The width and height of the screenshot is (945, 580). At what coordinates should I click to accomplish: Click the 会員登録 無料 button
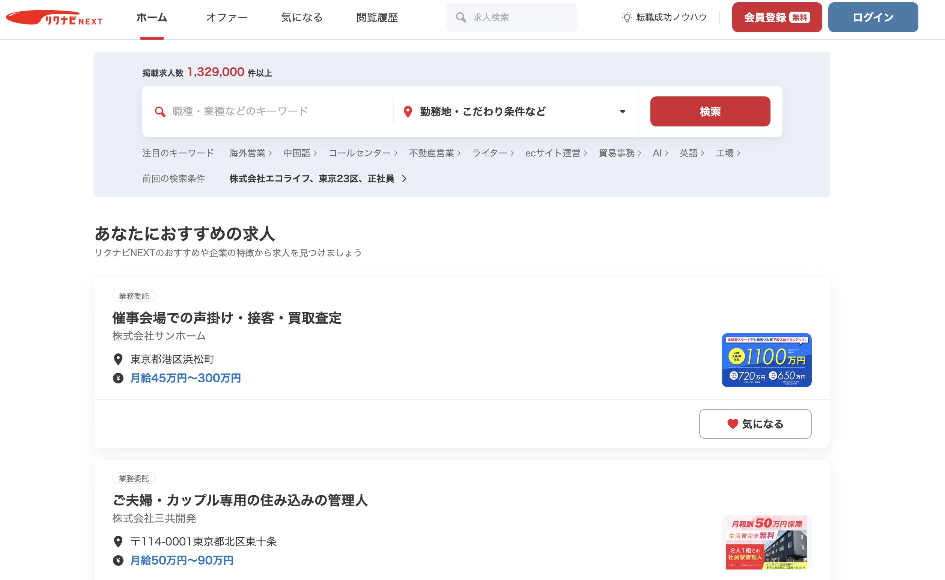point(776,17)
